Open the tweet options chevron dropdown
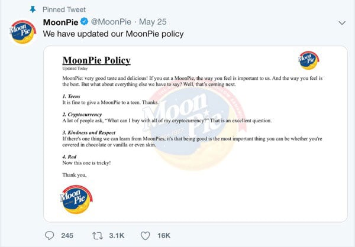The width and height of the screenshot is (355, 247). (x=342, y=22)
